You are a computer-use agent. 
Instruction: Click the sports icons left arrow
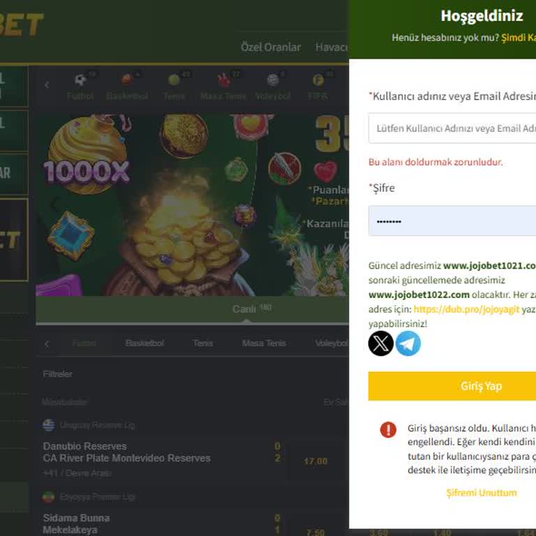click(47, 84)
